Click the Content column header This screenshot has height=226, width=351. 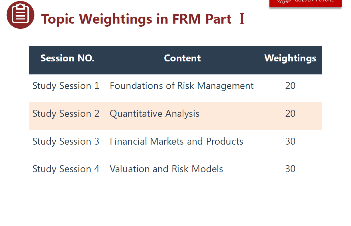point(182,58)
